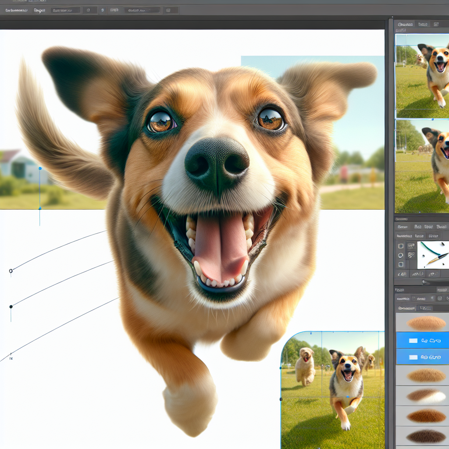Screen dimensions: 449x449
Task: Click the hollow anchor point on the top curve
Action: point(11,271)
